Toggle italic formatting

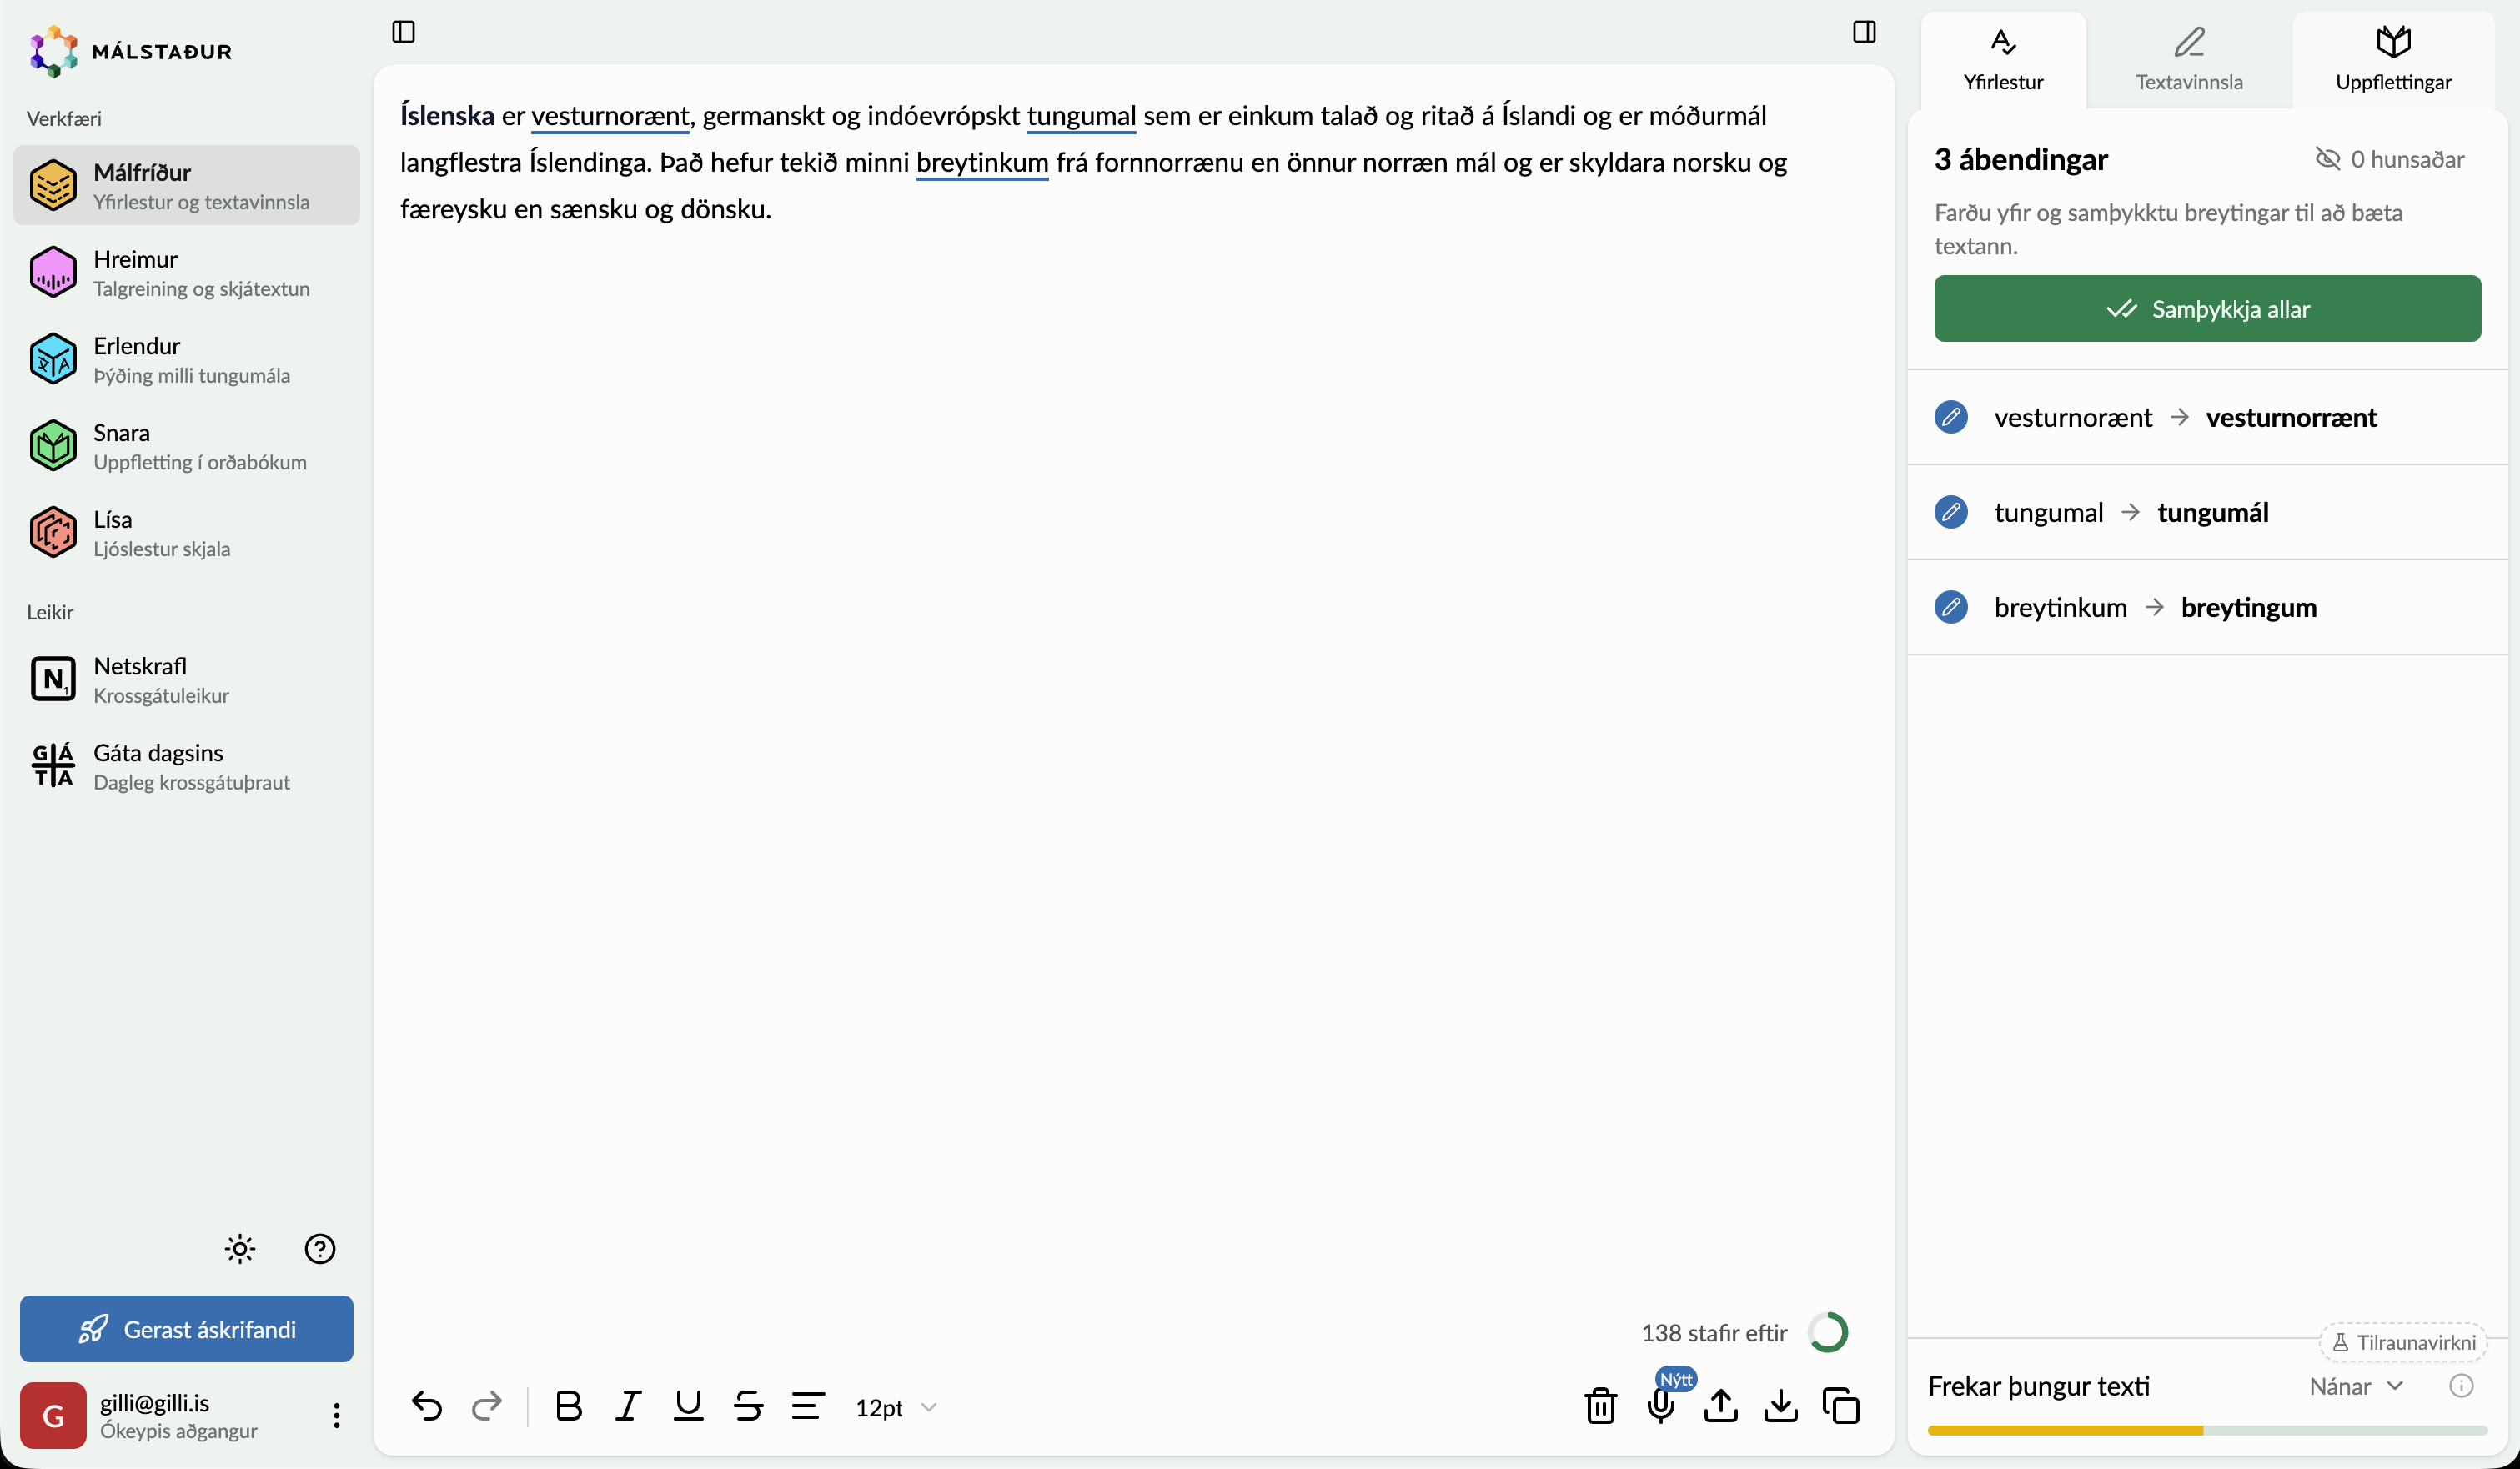[x=628, y=1406]
